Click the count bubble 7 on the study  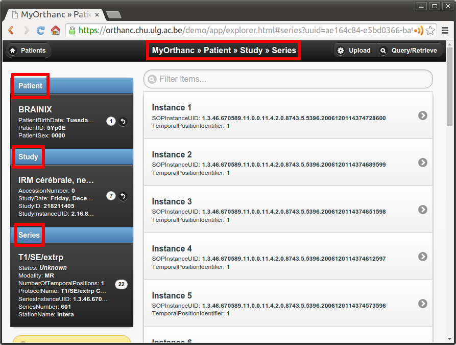point(111,196)
